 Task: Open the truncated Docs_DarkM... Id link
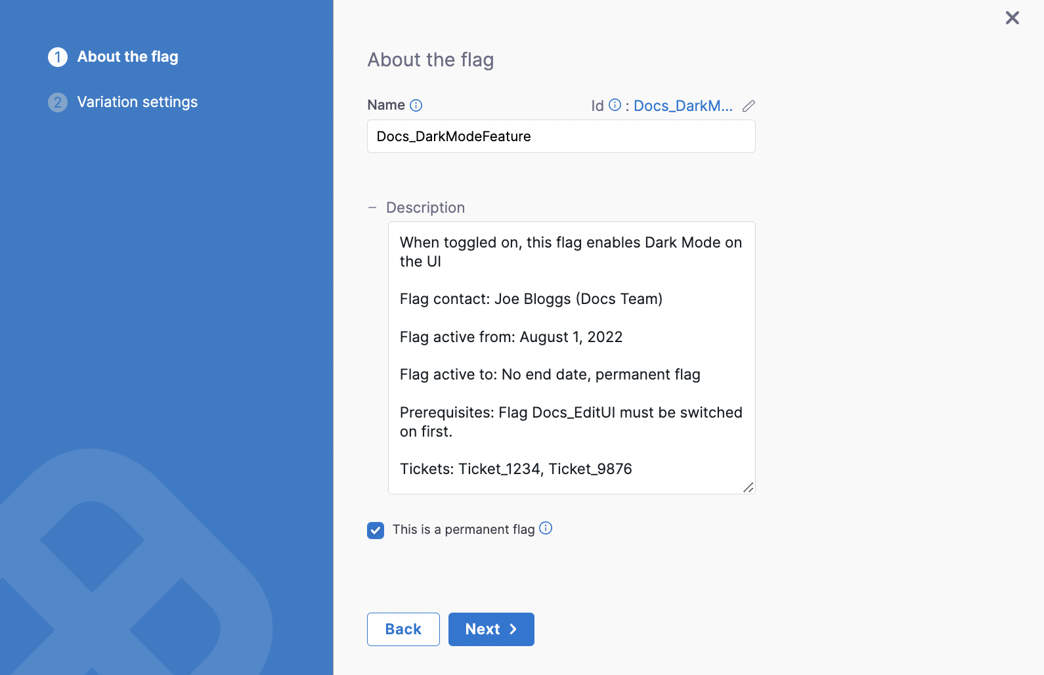pyautogui.click(x=683, y=106)
